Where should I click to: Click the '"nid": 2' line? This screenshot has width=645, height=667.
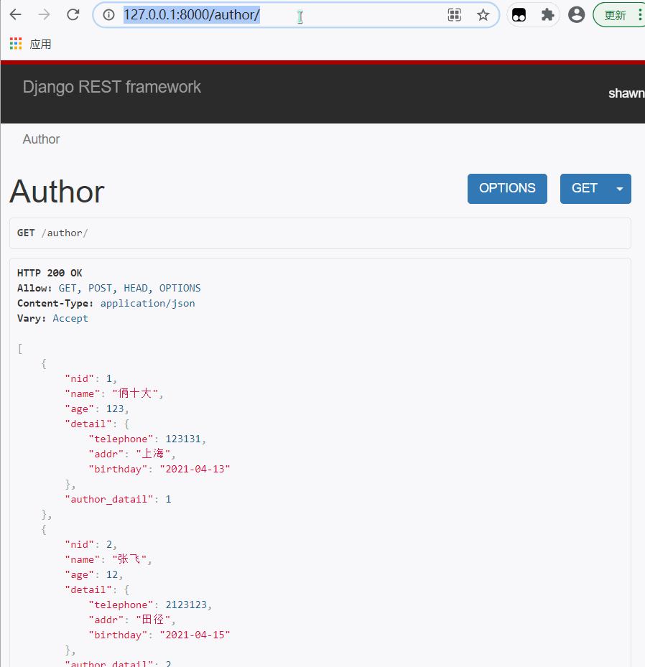coord(91,544)
